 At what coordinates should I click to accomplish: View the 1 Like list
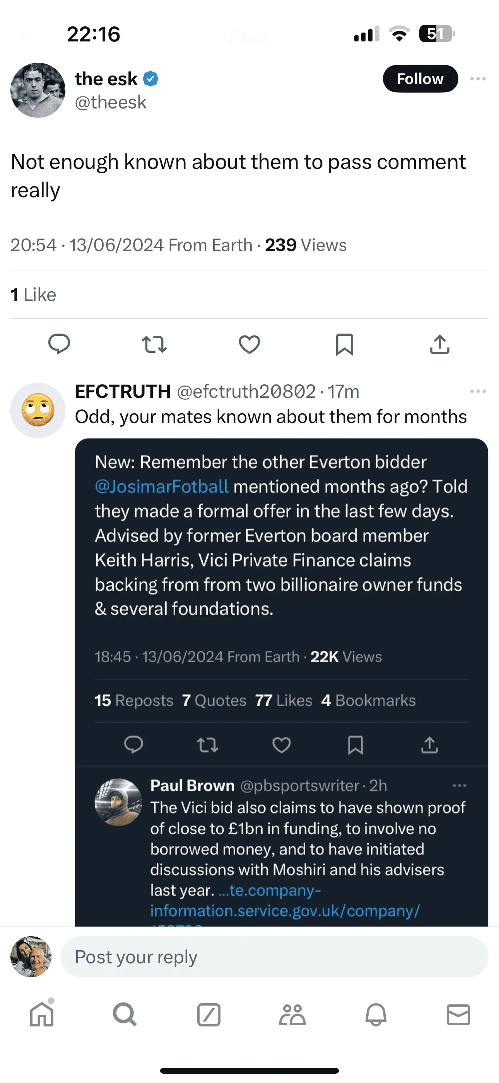point(33,295)
